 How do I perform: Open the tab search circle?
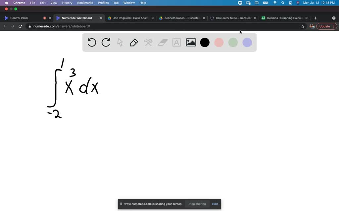tap(333, 18)
